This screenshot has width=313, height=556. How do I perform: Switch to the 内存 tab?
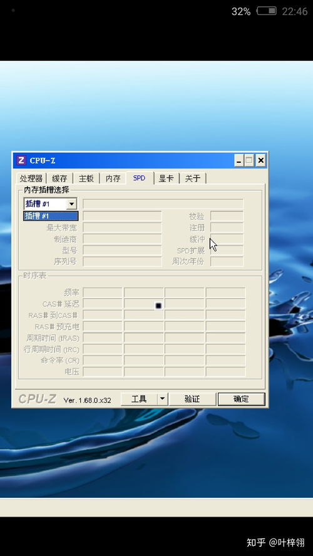pos(113,178)
